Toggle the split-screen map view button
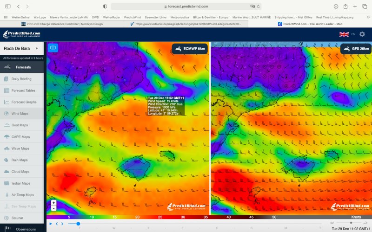The height and width of the screenshot is (232, 372). tap(53, 47)
